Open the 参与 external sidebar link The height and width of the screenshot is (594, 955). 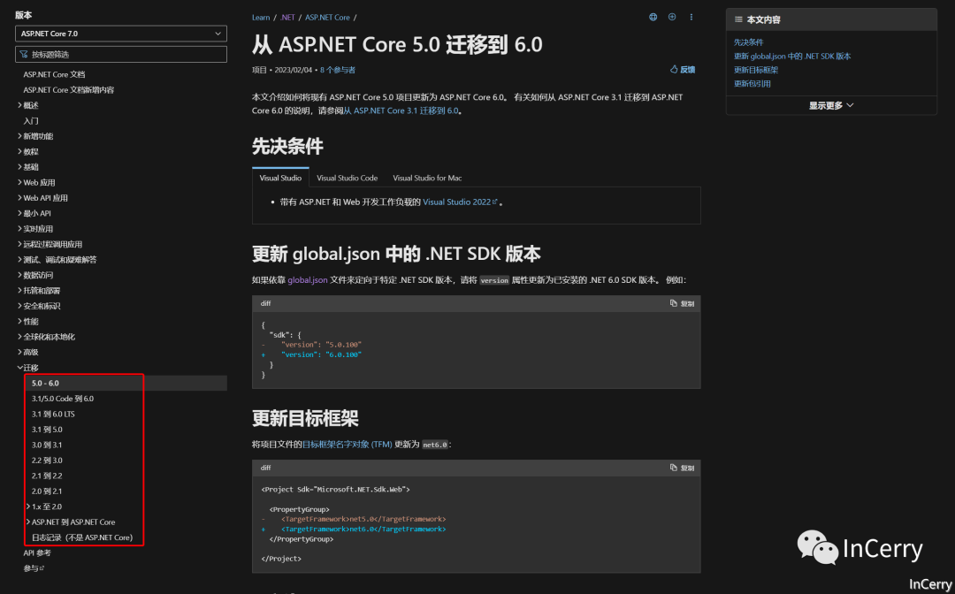click(34, 568)
